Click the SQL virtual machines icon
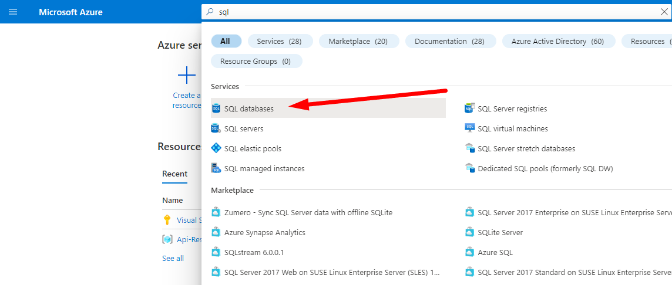The image size is (672, 285). pyautogui.click(x=469, y=128)
